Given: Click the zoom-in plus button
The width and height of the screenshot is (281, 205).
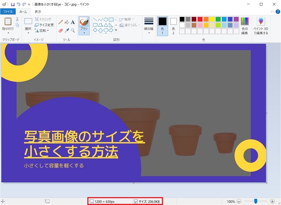Looking at the screenshot, I should point(272,201).
